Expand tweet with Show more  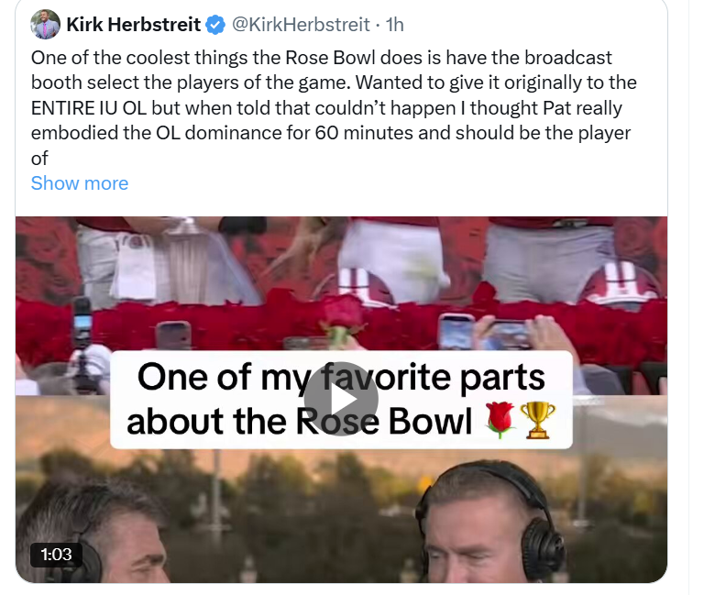(x=80, y=182)
